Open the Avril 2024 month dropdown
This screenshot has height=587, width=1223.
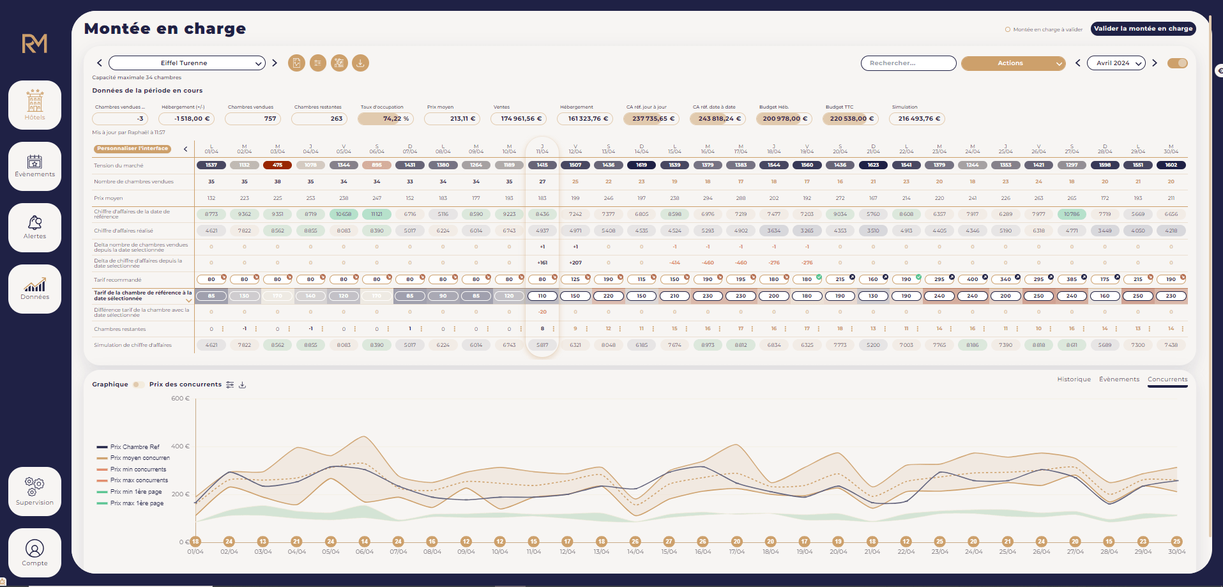coord(1116,63)
